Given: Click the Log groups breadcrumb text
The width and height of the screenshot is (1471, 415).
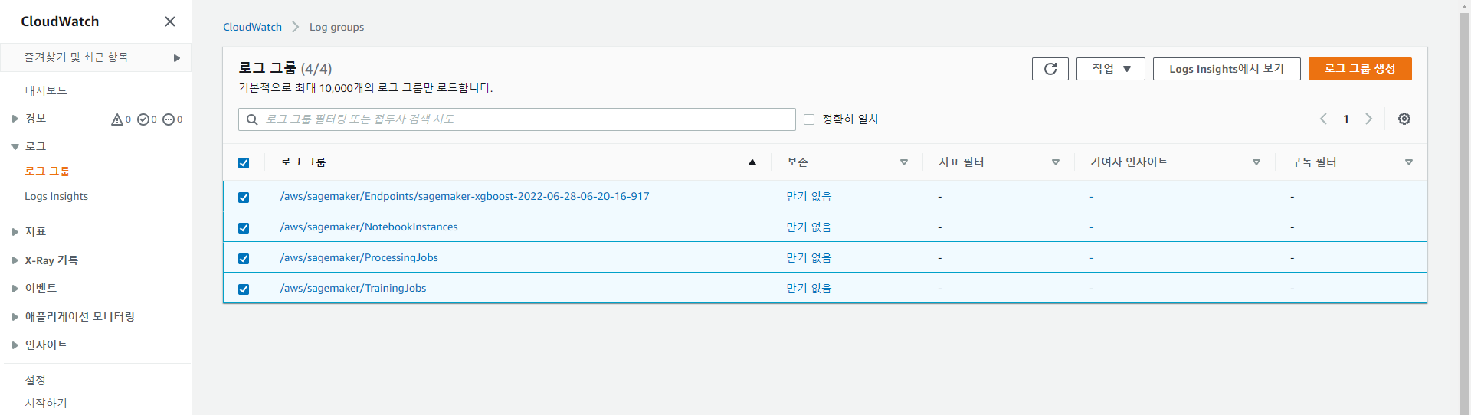Looking at the screenshot, I should click(336, 27).
